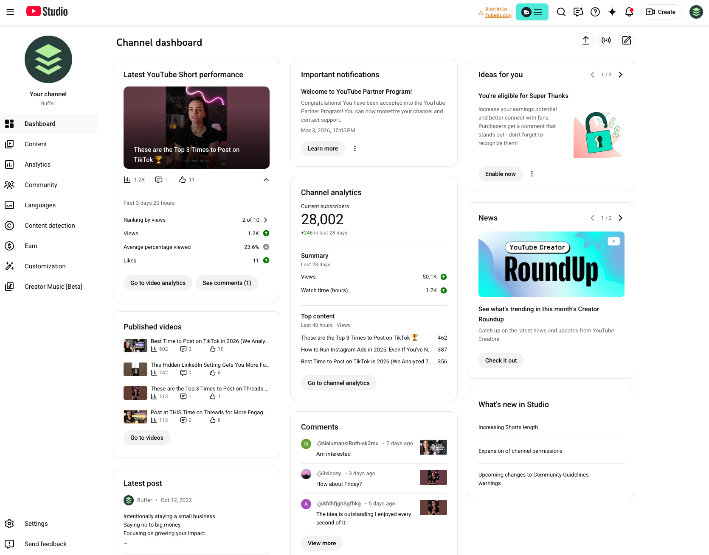Show the next Ideas for you card
This screenshot has height=555, width=709.
tap(620, 74)
